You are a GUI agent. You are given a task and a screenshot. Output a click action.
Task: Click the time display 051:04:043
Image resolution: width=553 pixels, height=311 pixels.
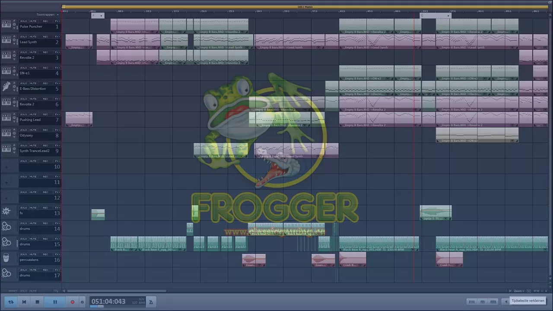108,301
